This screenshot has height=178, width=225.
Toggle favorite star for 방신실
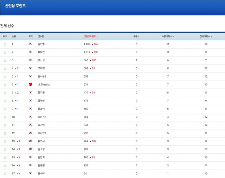tap(5, 61)
